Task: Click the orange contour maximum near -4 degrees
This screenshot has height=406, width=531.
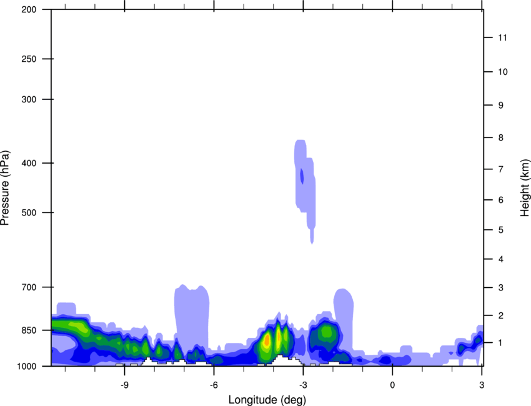Action: click(x=267, y=339)
